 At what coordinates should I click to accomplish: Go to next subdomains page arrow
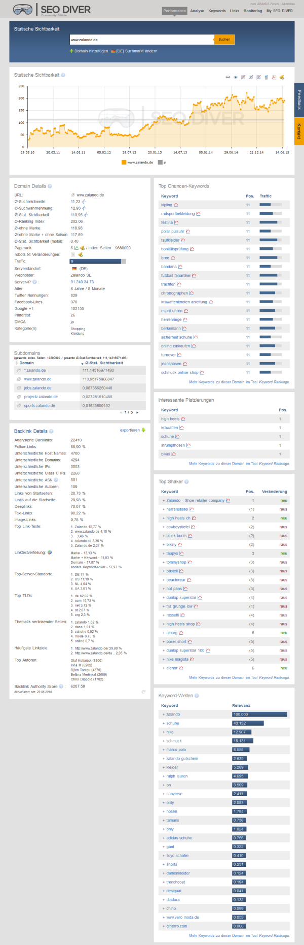click(x=137, y=412)
